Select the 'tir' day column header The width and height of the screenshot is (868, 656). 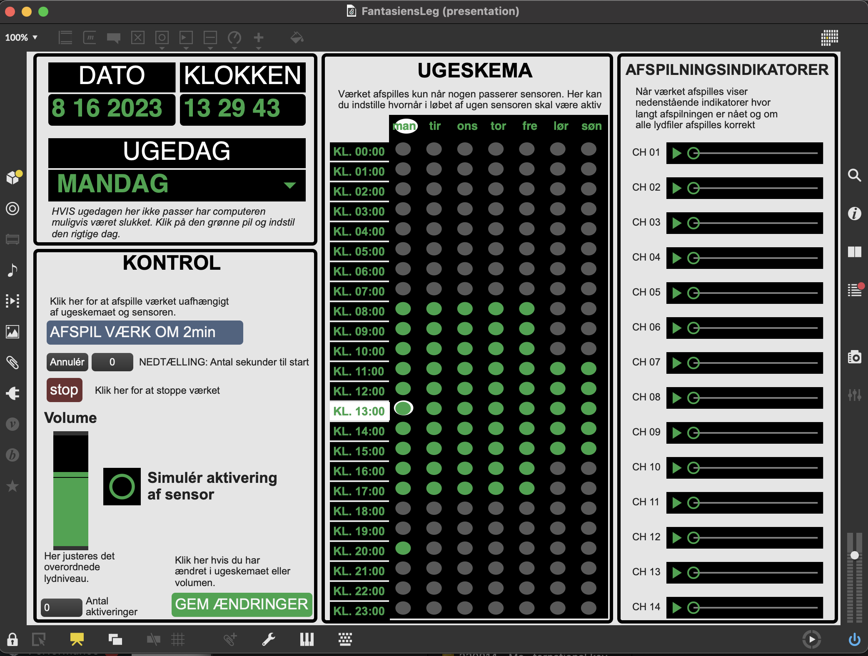tap(435, 126)
